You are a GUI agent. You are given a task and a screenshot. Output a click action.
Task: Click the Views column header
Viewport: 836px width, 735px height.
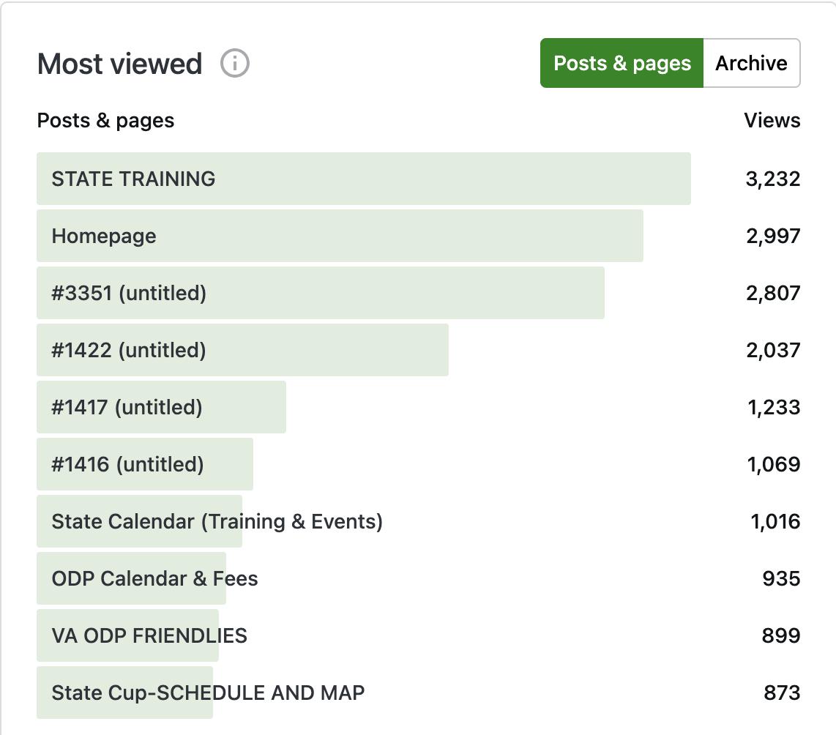772,120
